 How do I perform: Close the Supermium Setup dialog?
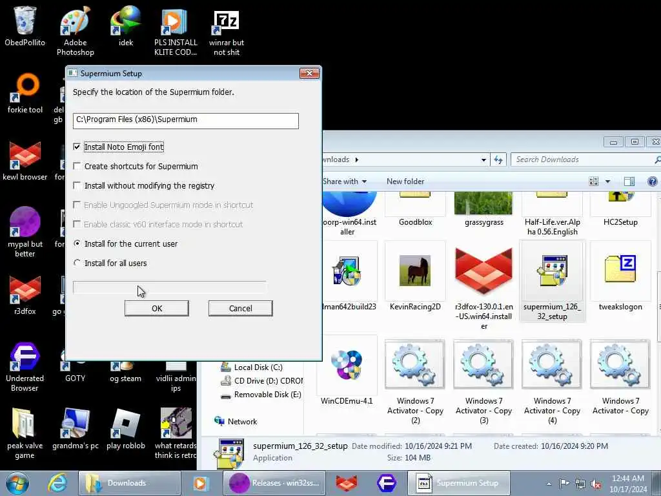[309, 74]
